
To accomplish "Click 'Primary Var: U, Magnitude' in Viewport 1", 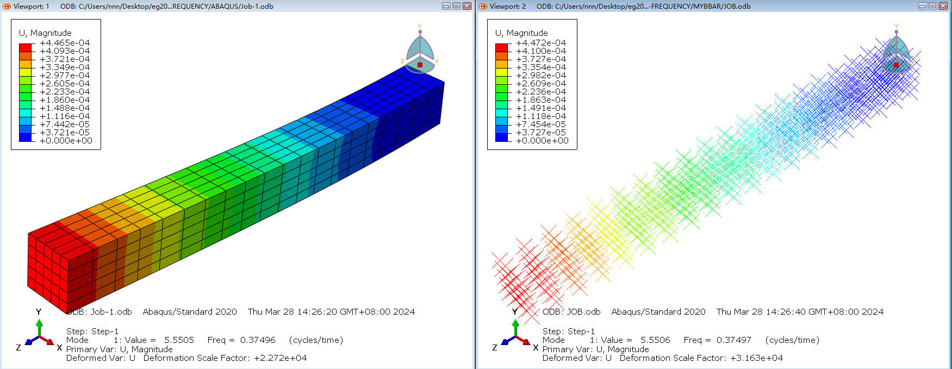I will coord(120,349).
